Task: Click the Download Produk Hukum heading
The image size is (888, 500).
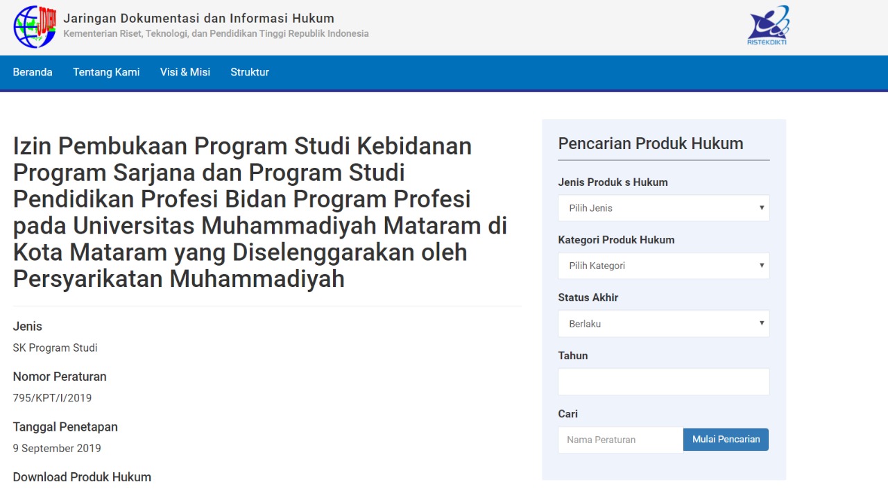Action: 82,477
